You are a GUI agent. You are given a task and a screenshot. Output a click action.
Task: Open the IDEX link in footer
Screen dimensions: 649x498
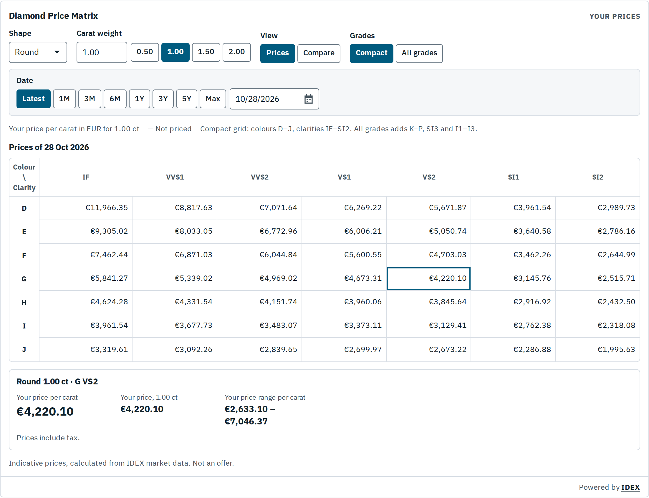click(630, 487)
